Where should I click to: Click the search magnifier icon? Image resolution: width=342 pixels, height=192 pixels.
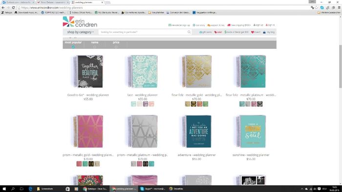[x=189, y=32]
